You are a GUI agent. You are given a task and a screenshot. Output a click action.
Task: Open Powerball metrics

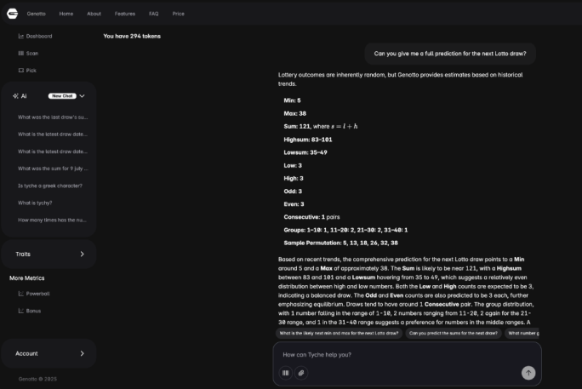coord(37,294)
